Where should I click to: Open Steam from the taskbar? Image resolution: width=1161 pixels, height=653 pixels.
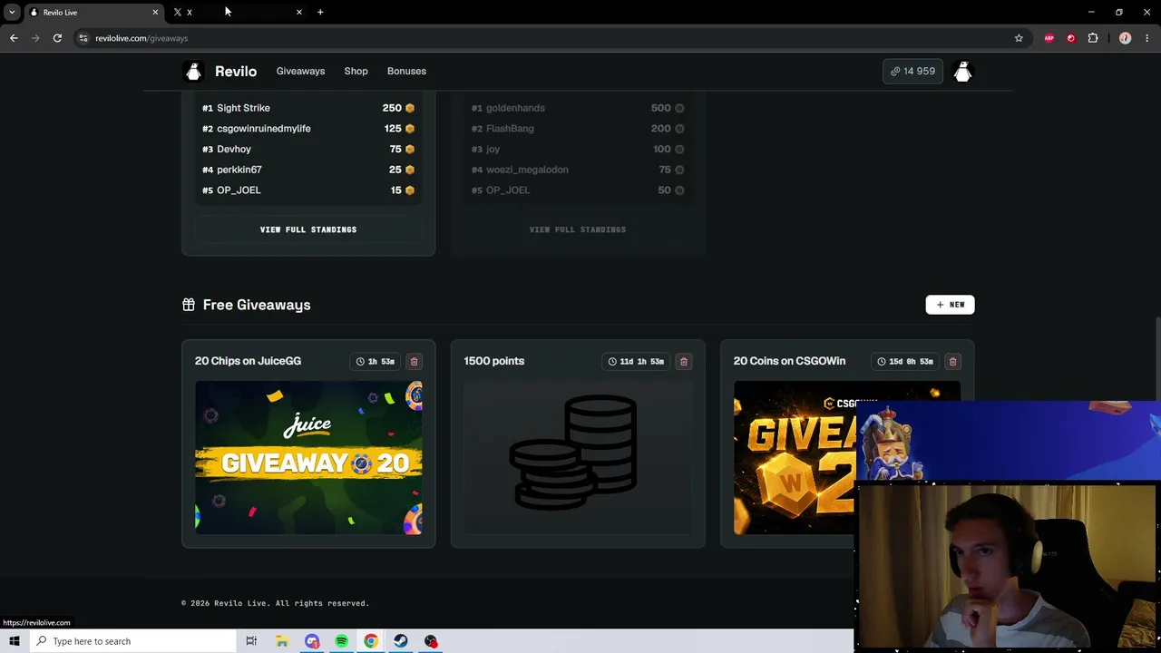401,641
